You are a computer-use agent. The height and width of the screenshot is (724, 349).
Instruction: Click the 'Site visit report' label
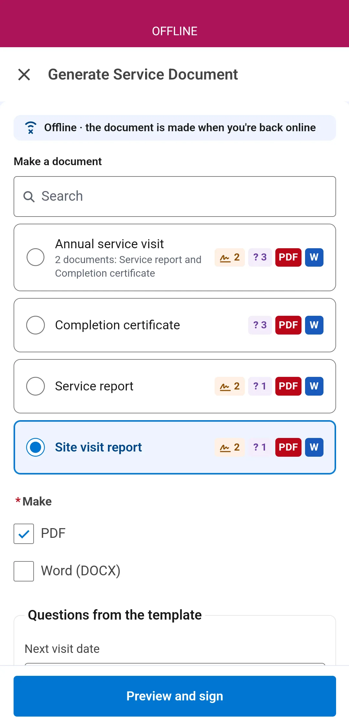[99, 447]
